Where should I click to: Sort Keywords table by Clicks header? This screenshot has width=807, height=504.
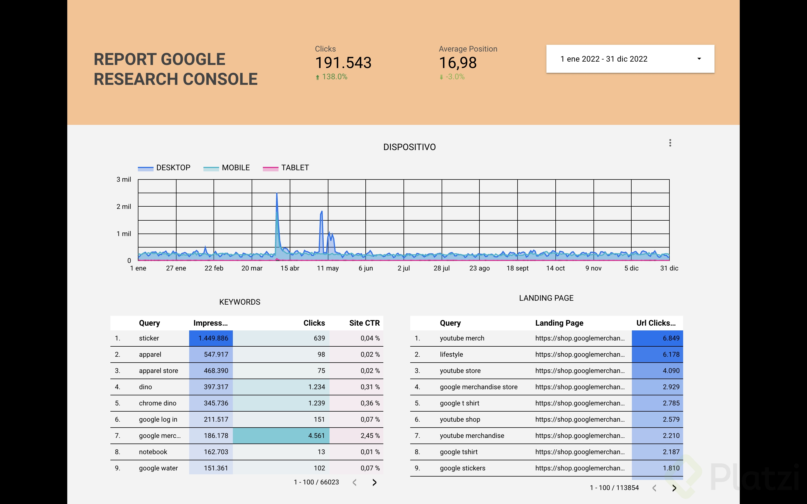point(314,323)
